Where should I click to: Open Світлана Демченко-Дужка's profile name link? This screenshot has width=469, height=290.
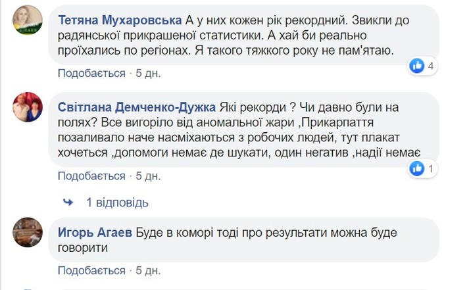(x=136, y=107)
